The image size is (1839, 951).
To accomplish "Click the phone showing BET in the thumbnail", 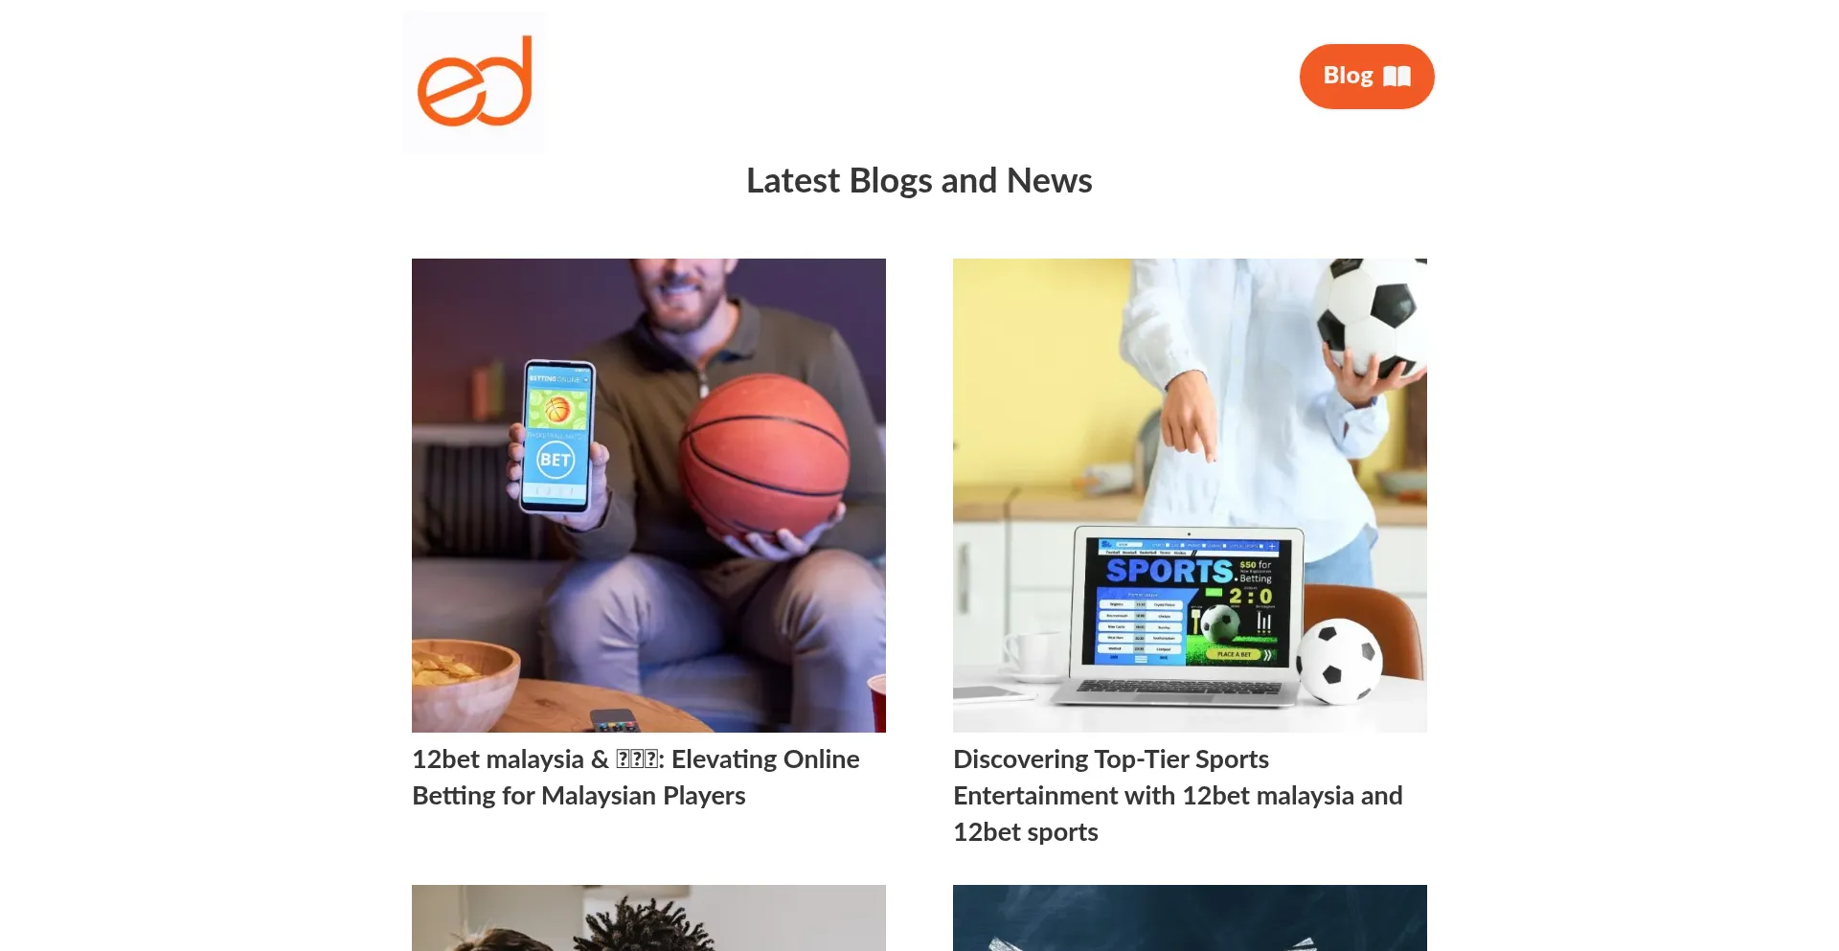I will click(x=557, y=436).
